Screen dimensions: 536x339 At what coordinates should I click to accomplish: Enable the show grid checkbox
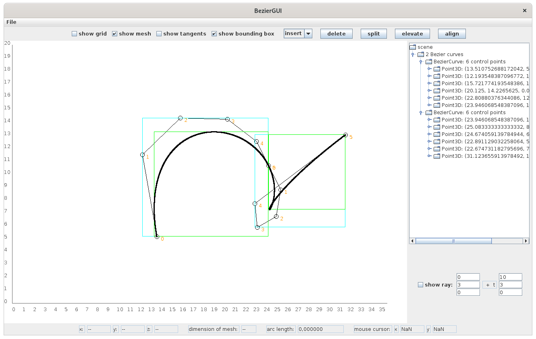click(x=74, y=34)
